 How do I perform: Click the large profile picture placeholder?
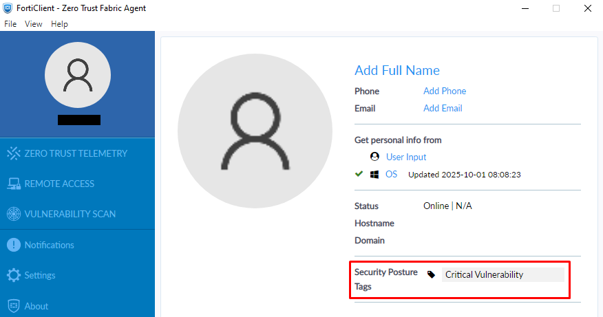pyautogui.click(x=255, y=131)
